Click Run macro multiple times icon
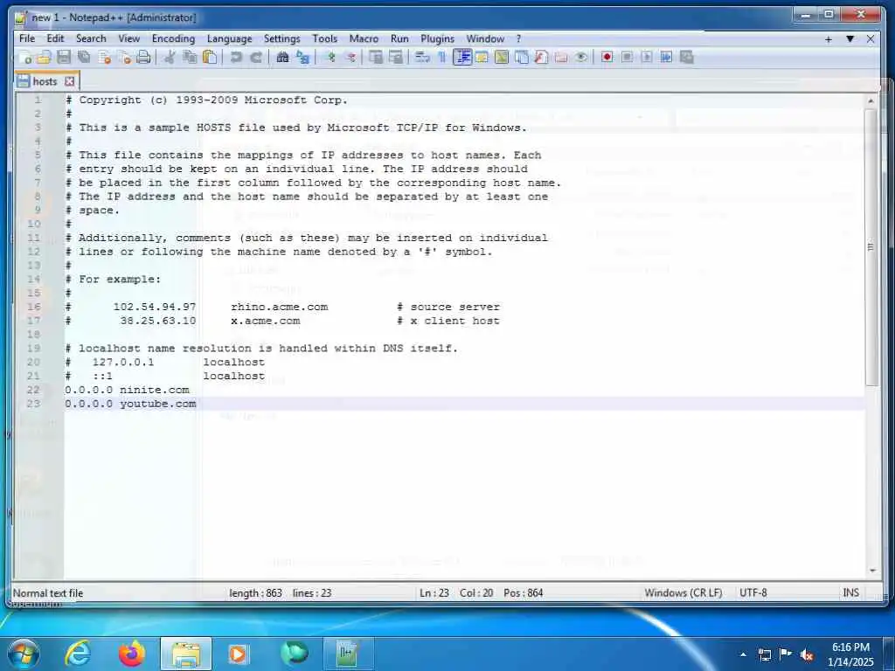 click(666, 57)
